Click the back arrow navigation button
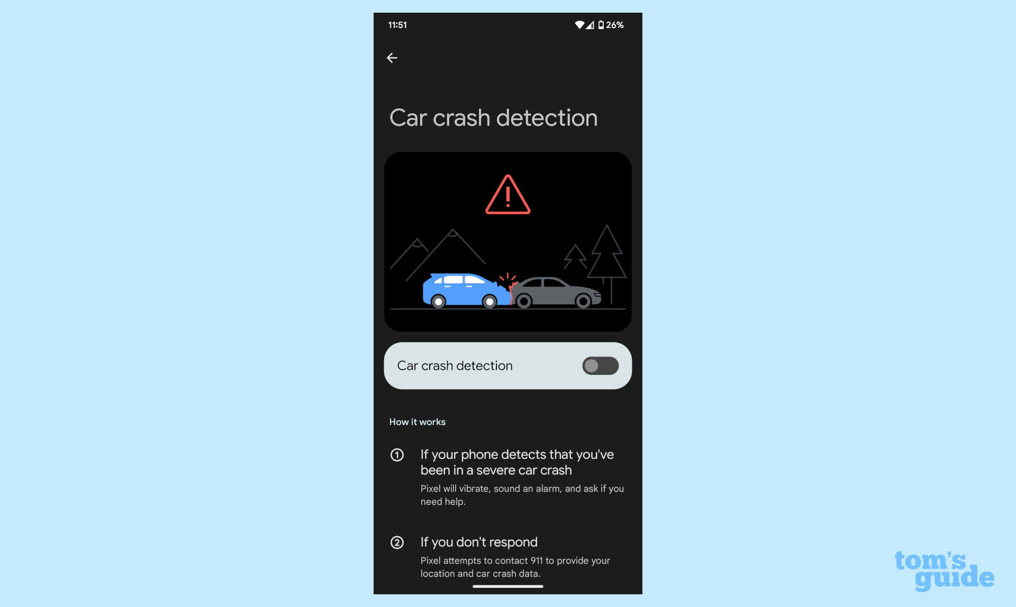The width and height of the screenshot is (1016, 607). point(392,58)
